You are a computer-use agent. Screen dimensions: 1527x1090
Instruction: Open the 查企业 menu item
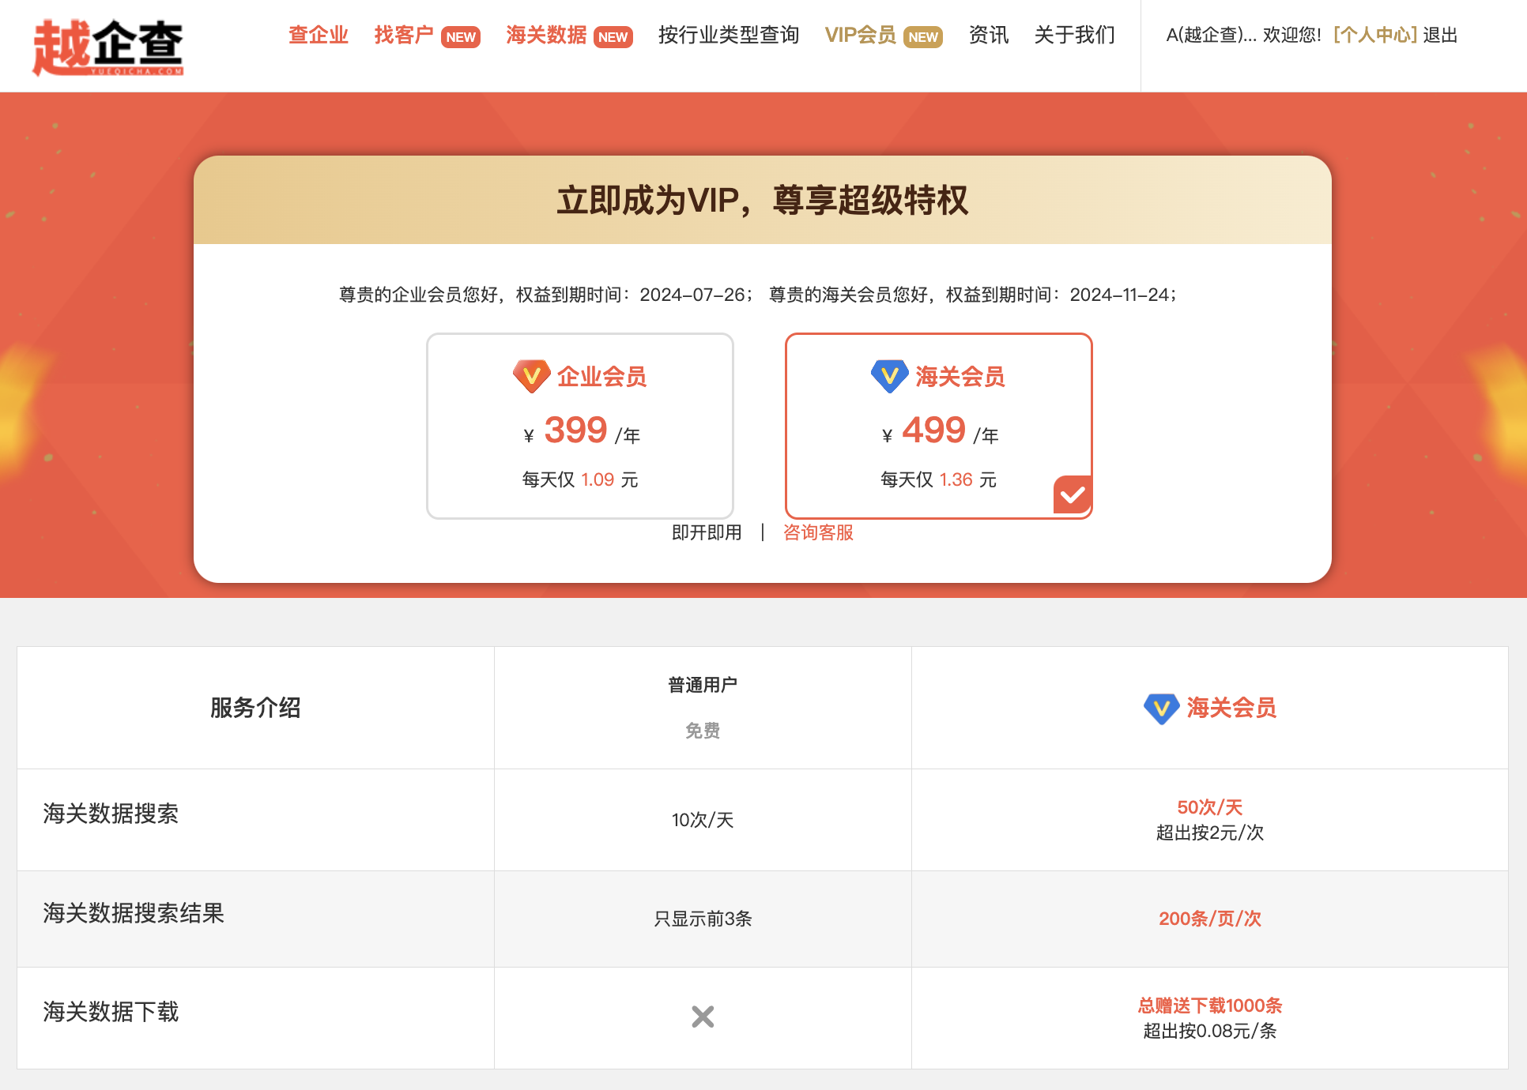(x=319, y=35)
